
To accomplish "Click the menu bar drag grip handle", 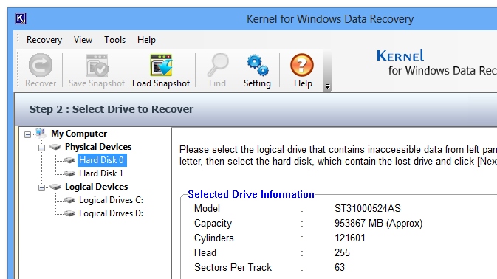I will coord(18,38).
